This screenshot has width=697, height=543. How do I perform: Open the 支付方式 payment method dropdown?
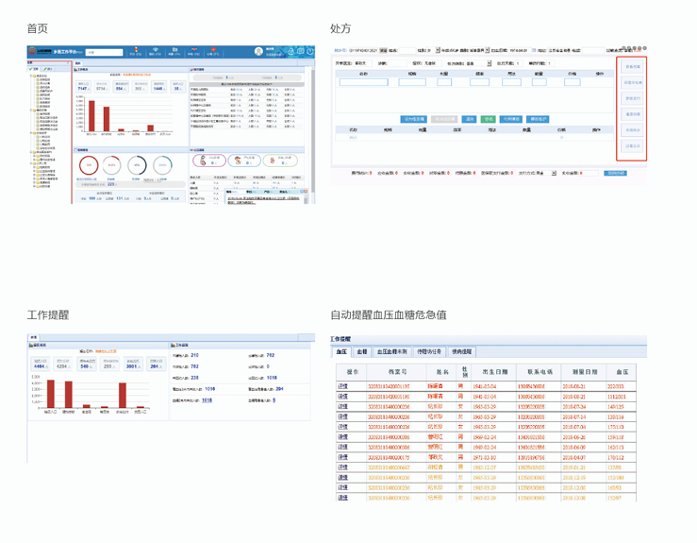[x=539, y=173]
